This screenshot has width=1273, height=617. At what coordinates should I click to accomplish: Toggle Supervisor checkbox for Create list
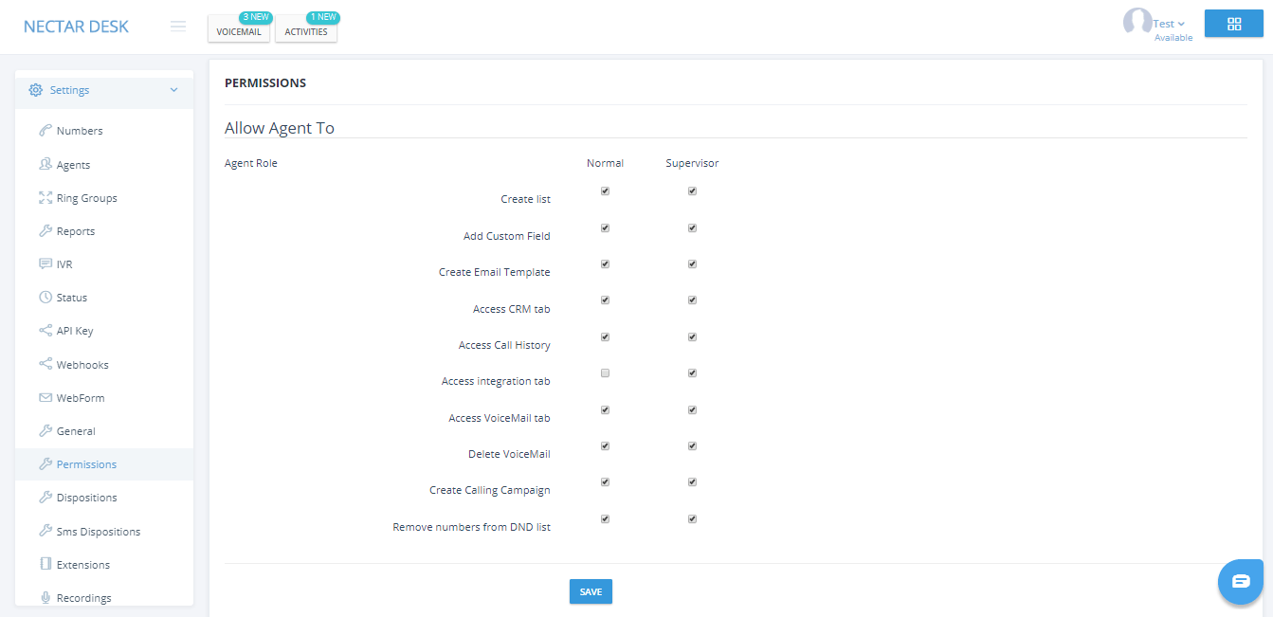[x=692, y=191]
